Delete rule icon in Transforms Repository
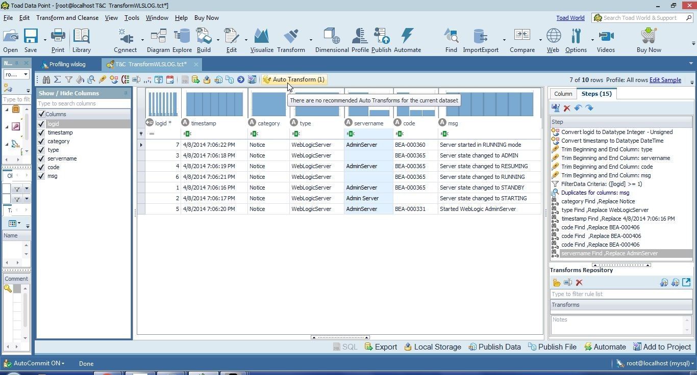The image size is (697, 375). click(x=579, y=283)
